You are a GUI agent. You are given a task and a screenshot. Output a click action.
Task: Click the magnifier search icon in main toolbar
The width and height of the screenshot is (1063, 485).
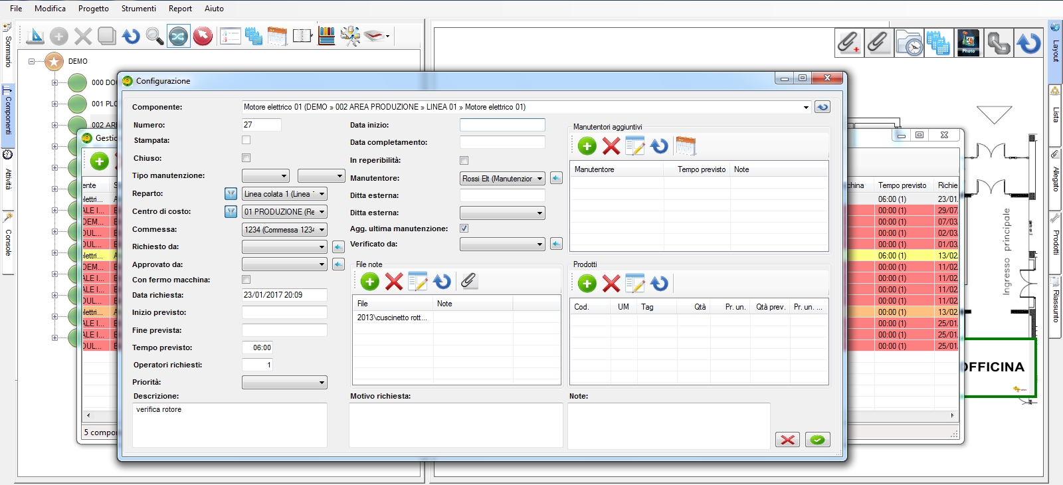tap(154, 36)
